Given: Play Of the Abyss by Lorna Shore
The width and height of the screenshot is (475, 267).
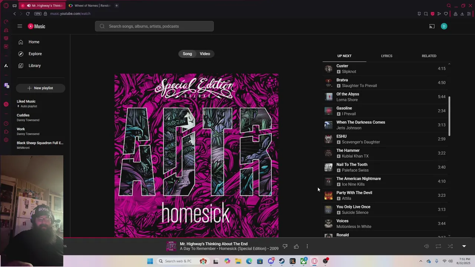Looking at the screenshot, I should (385, 97).
